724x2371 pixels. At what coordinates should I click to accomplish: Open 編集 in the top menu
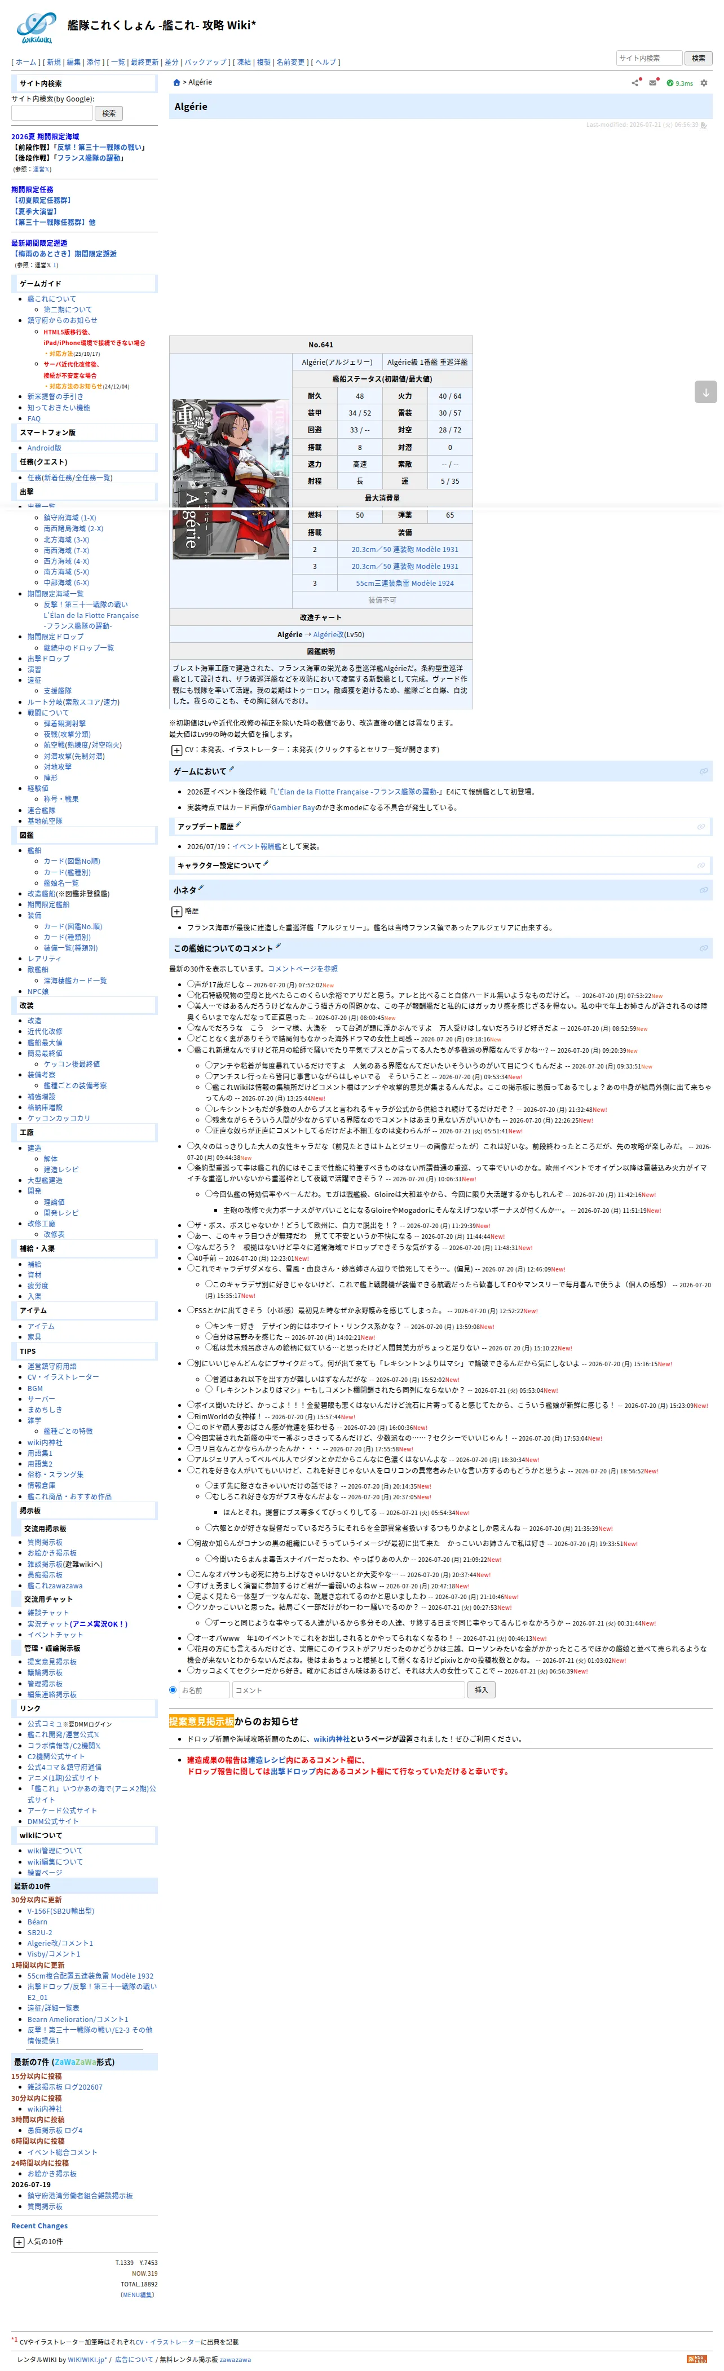(x=74, y=63)
